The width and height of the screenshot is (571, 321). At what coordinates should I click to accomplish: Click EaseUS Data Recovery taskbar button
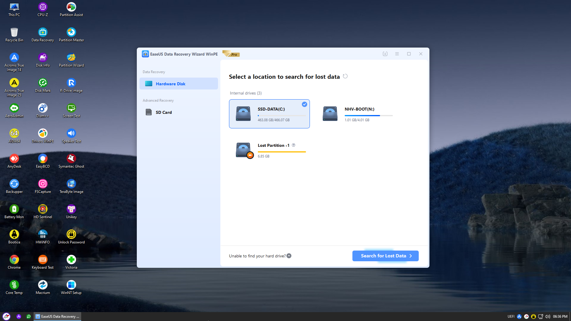coord(57,317)
